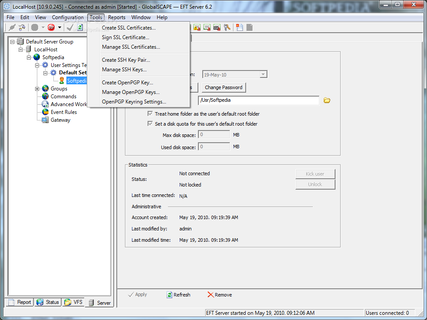
Task: Click the Softpedia site globe icon
Action: click(37, 57)
